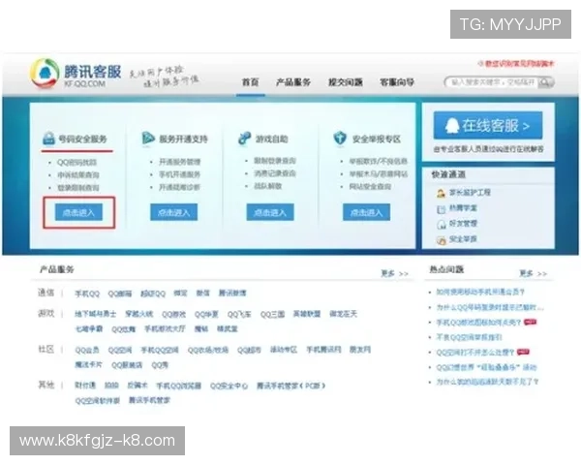Open the 穿越火线 game link
The width and height of the screenshot is (581, 465).
138,314
